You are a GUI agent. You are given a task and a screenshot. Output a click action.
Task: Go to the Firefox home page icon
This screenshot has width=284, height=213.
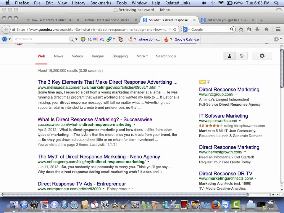click(x=266, y=29)
